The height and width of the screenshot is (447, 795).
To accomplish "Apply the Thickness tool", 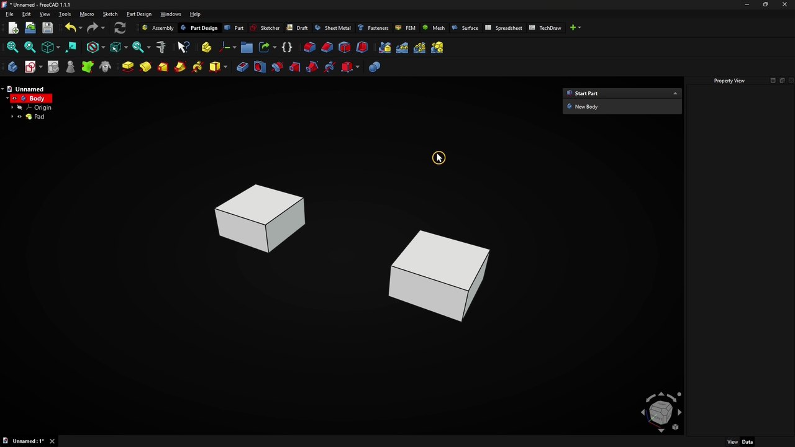I will (x=362, y=47).
